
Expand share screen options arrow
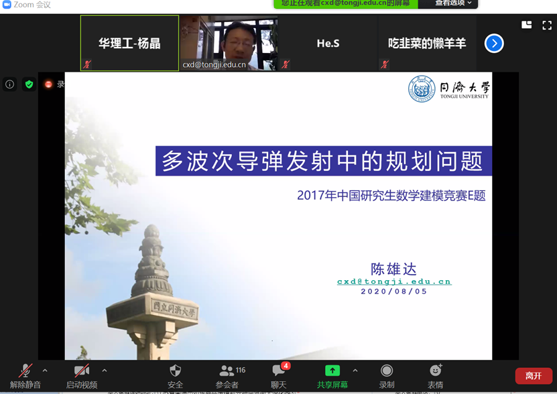tap(355, 371)
